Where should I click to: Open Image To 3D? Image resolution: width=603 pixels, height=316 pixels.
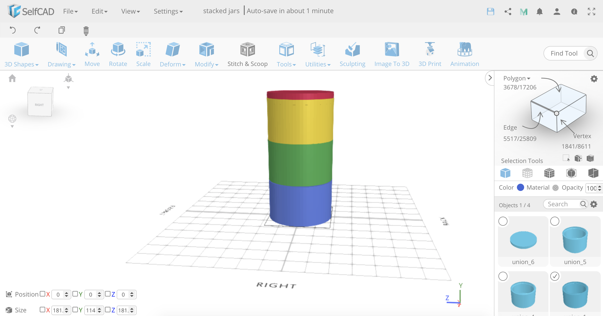(391, 54)
